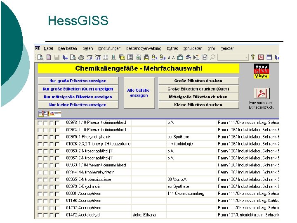Click Nur kleine Etiketten anzeigen button
Screen dimensions: 297x223
click(x=78, y=105)
